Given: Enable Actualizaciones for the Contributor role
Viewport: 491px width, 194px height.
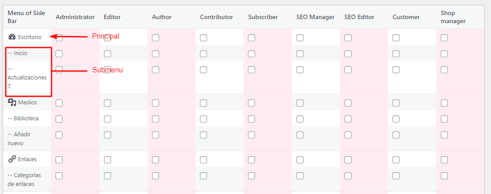Looking at the screenshot, I should (204, 69).
